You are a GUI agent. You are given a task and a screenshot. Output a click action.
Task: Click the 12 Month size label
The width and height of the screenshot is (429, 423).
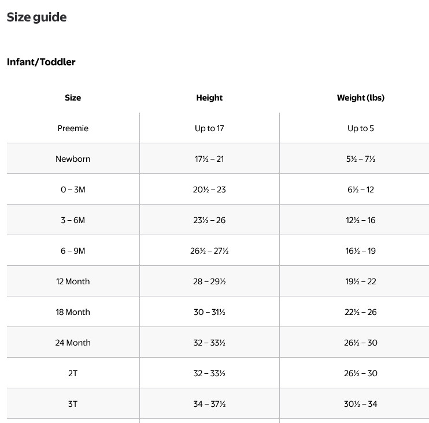[73, 281]
